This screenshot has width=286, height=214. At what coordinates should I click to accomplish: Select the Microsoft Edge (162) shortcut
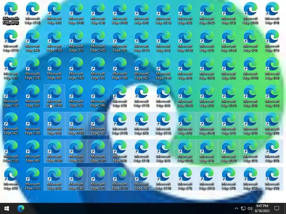click(207, 13)
